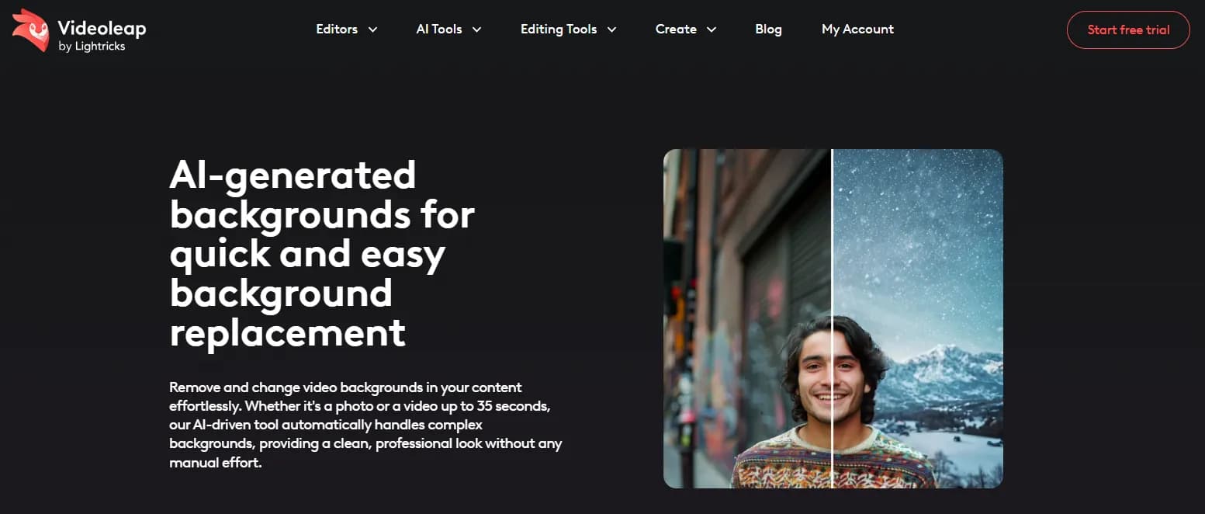
Task: Open the Editing Tools menu
Action: pyautogui.click(x=559, y=30)
